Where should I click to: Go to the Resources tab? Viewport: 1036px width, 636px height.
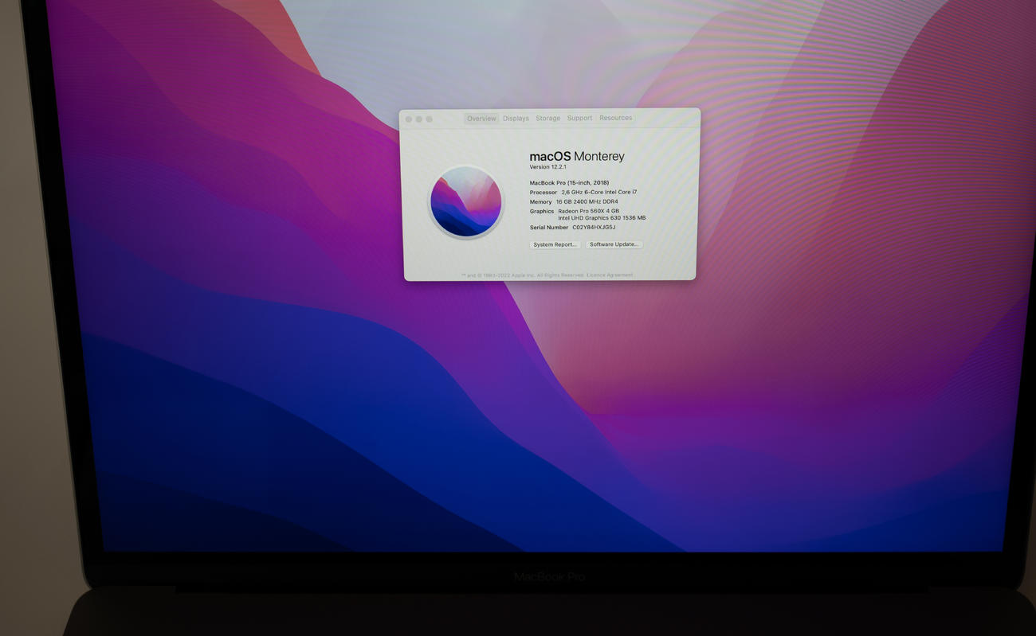point(615,118)
